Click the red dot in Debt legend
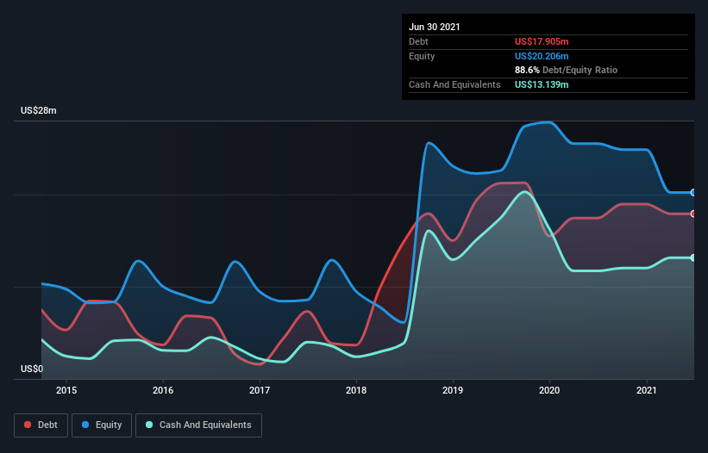 pyautogui.click(x=28, y=425)
